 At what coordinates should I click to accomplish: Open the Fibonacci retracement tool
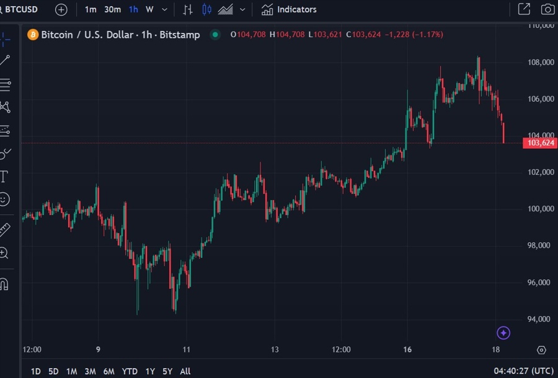pos(5,84)
